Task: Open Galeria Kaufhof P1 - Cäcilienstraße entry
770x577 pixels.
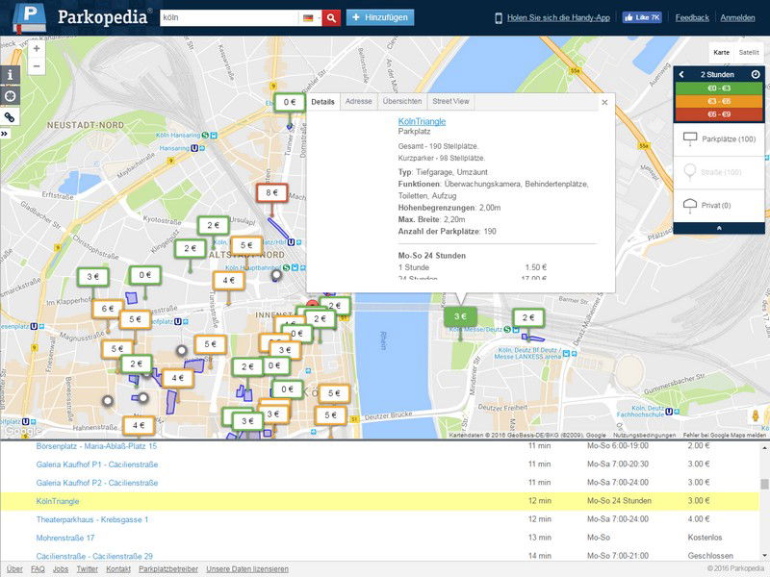Action: click(x=97, y=464)
